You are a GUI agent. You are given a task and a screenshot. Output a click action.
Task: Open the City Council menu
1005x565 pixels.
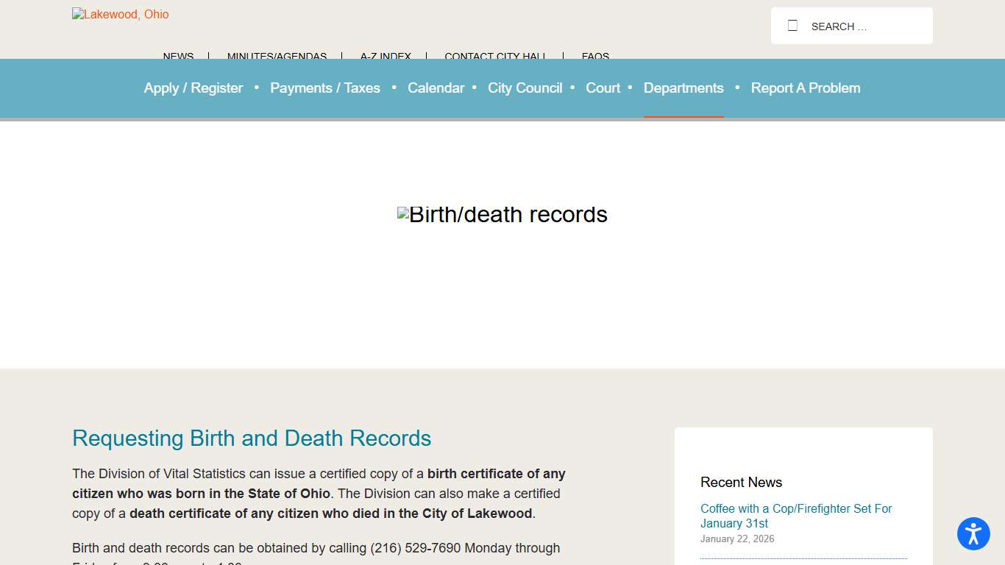pyautogui.click(x=525, y=88)
